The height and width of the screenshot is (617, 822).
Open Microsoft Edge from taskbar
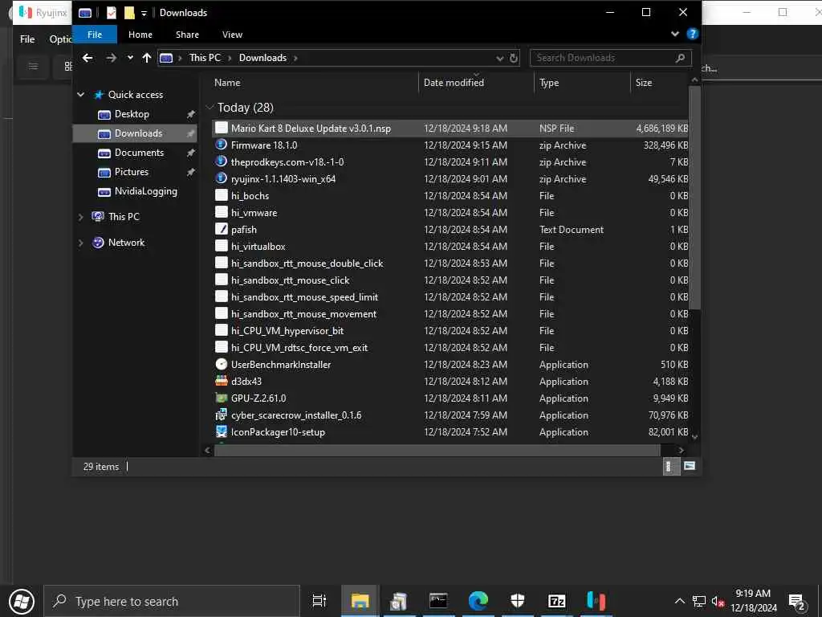(x=478, y=601)
